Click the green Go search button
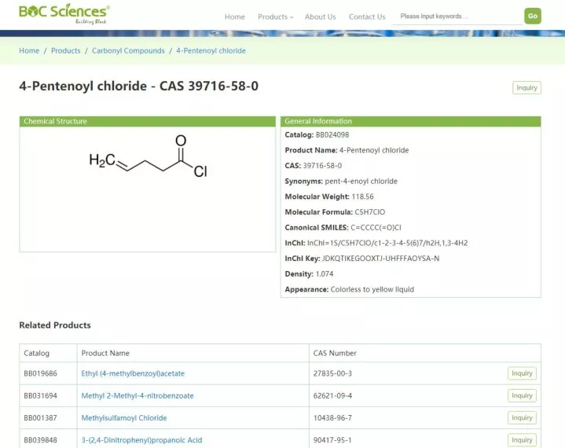The height and width of the screenshot is (448, 565). point(533,16)
